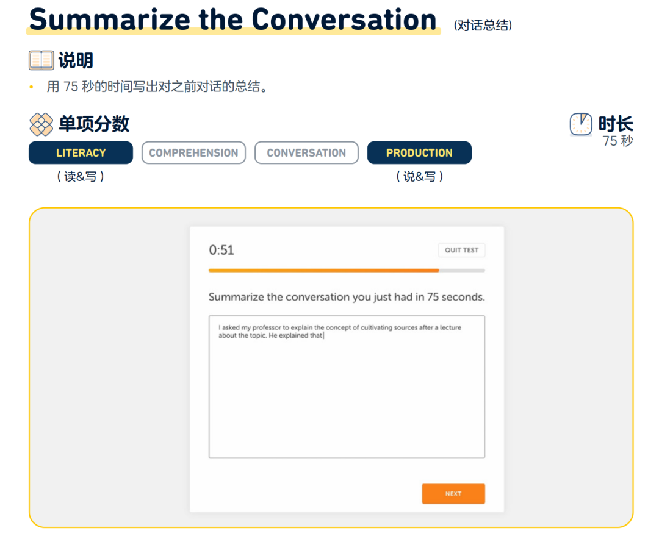Toggle the COMPREHENSION badge on
The width and height of the screenshot is (659, 542).
click(x=193, y=152)
